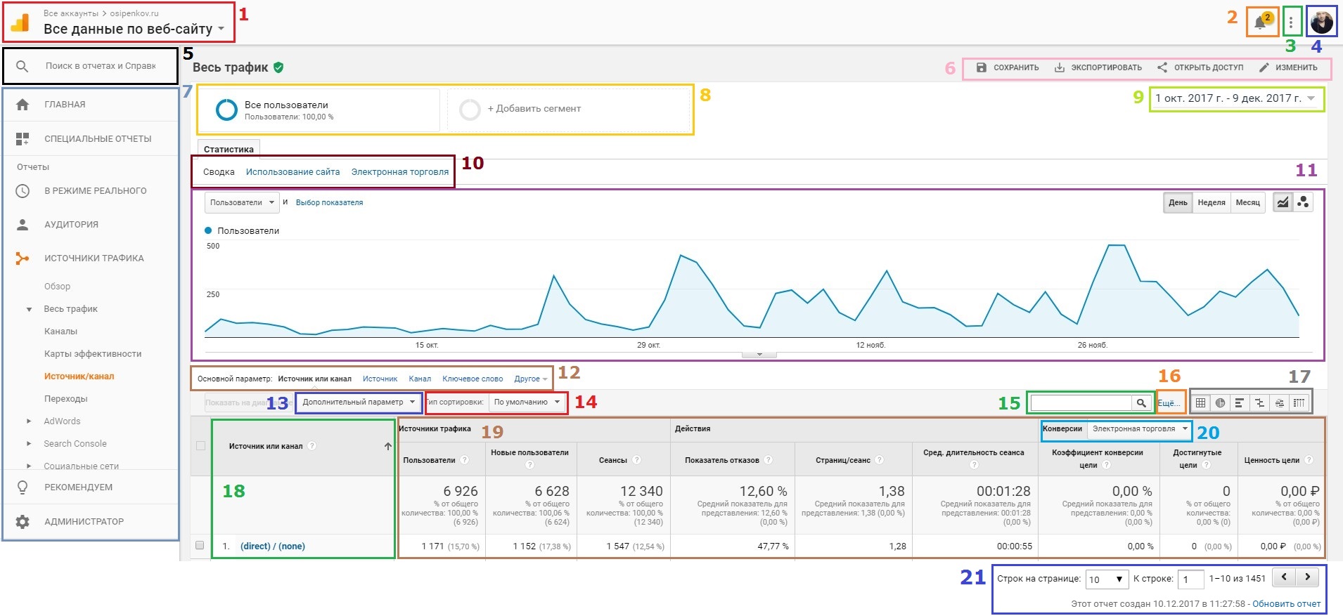Open the user profile avatar
The height and width of the screenshot is (616, 1343).
pyautogui.click(x=1321, y=22)
